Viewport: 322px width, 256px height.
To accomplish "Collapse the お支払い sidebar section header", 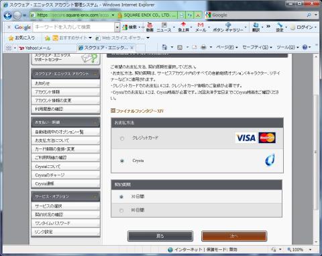I will click(x=95, y=122).
